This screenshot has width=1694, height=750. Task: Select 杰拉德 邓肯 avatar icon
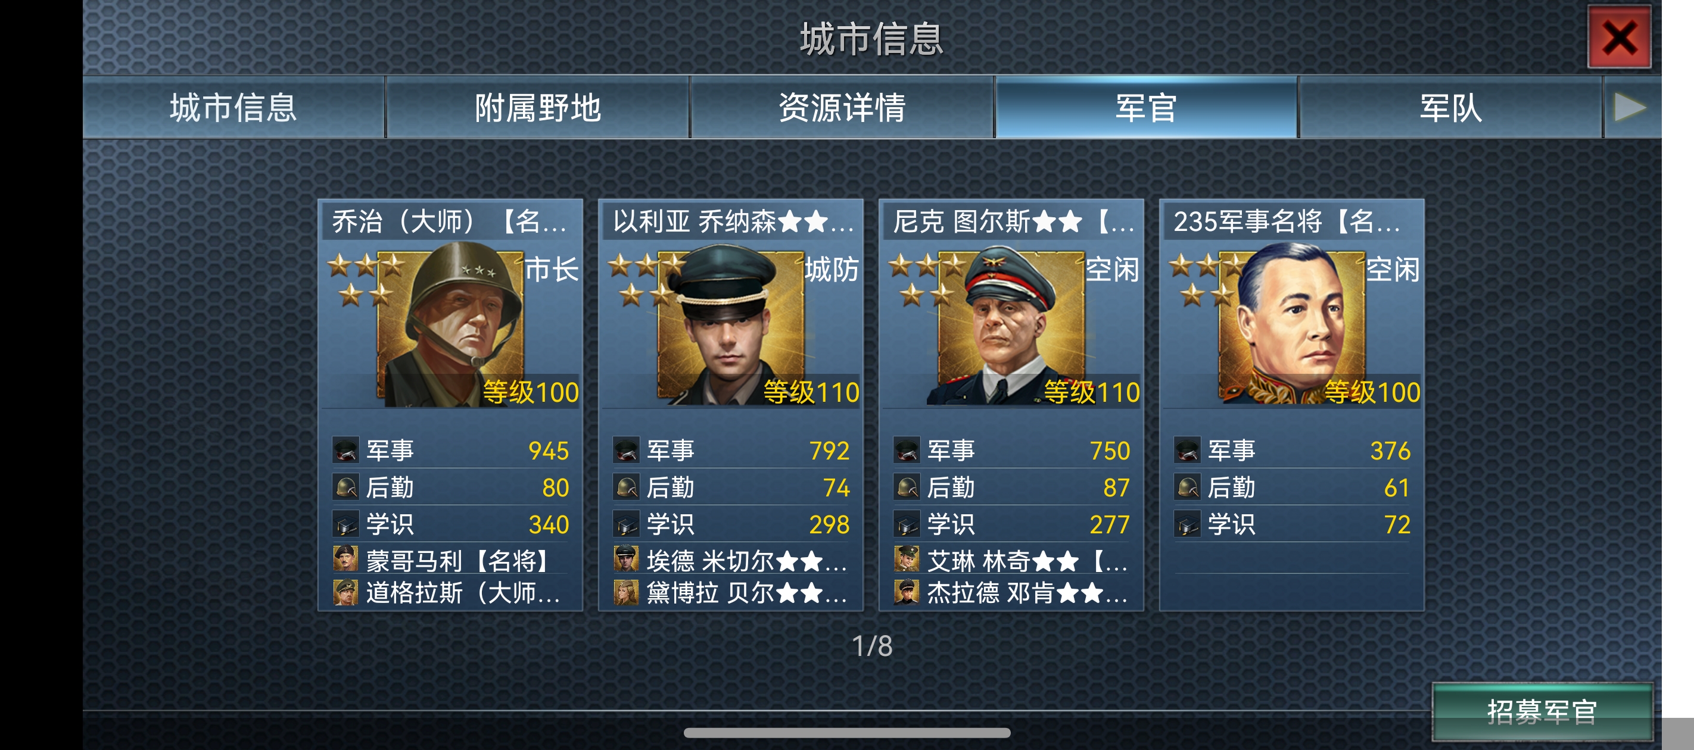(907, 592)
